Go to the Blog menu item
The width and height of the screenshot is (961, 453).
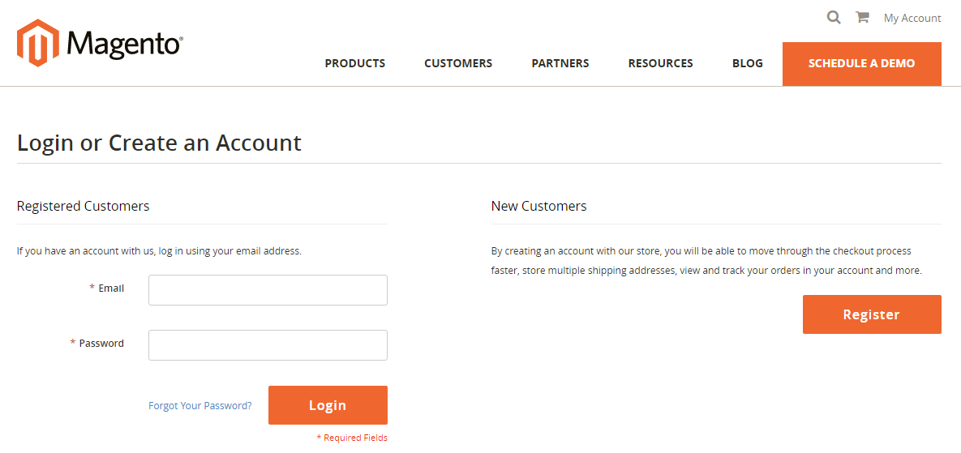[x=747, y=63]
